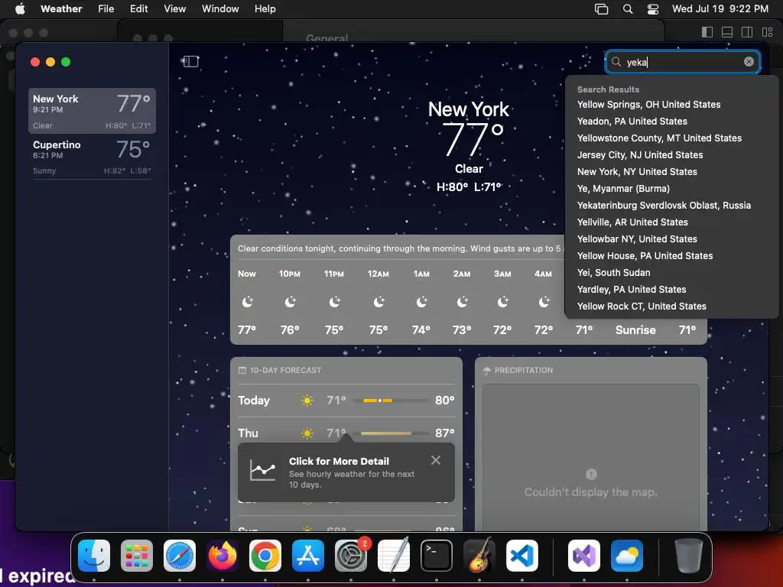
Task: Open Visual Studio Code from the Dock
Action: tap(521, 556)
